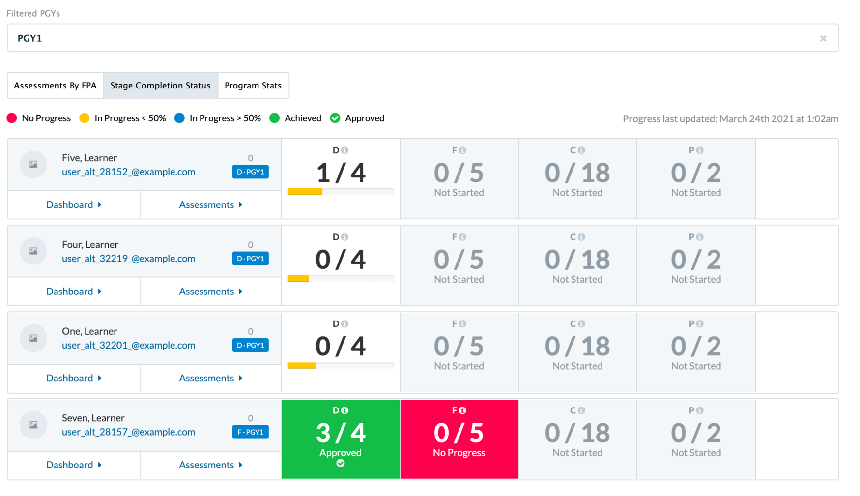
Task: Click the info icon next to D for Five, Learner
Action: [345, 150]
